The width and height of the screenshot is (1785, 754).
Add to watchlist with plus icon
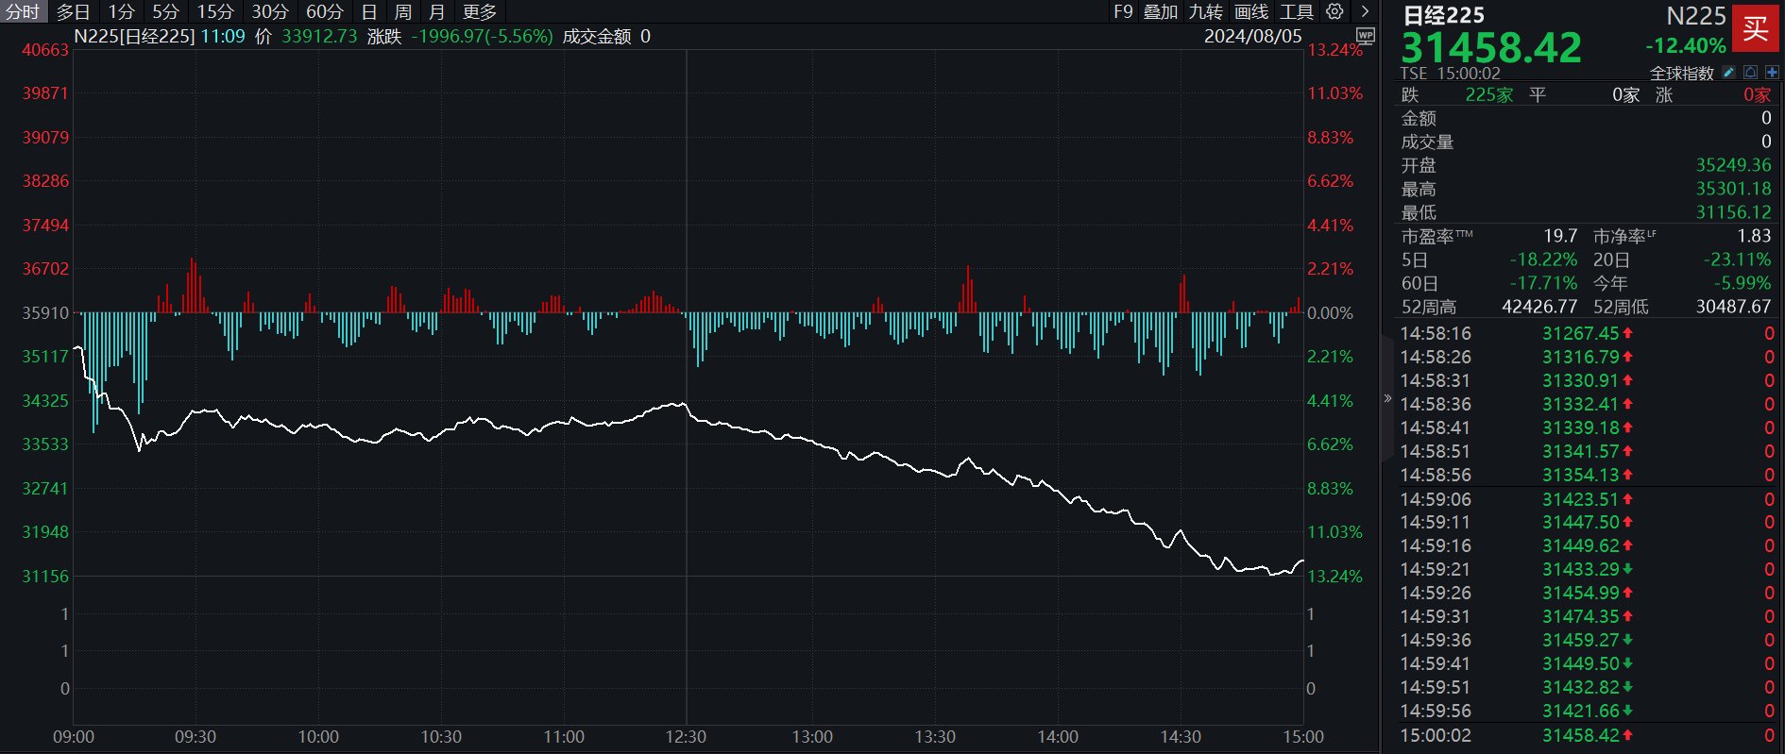pyautogui.click(x=1772, y=73)
